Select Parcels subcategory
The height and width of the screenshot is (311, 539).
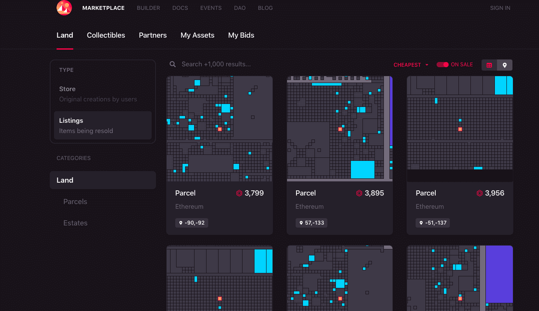[75, 201]
